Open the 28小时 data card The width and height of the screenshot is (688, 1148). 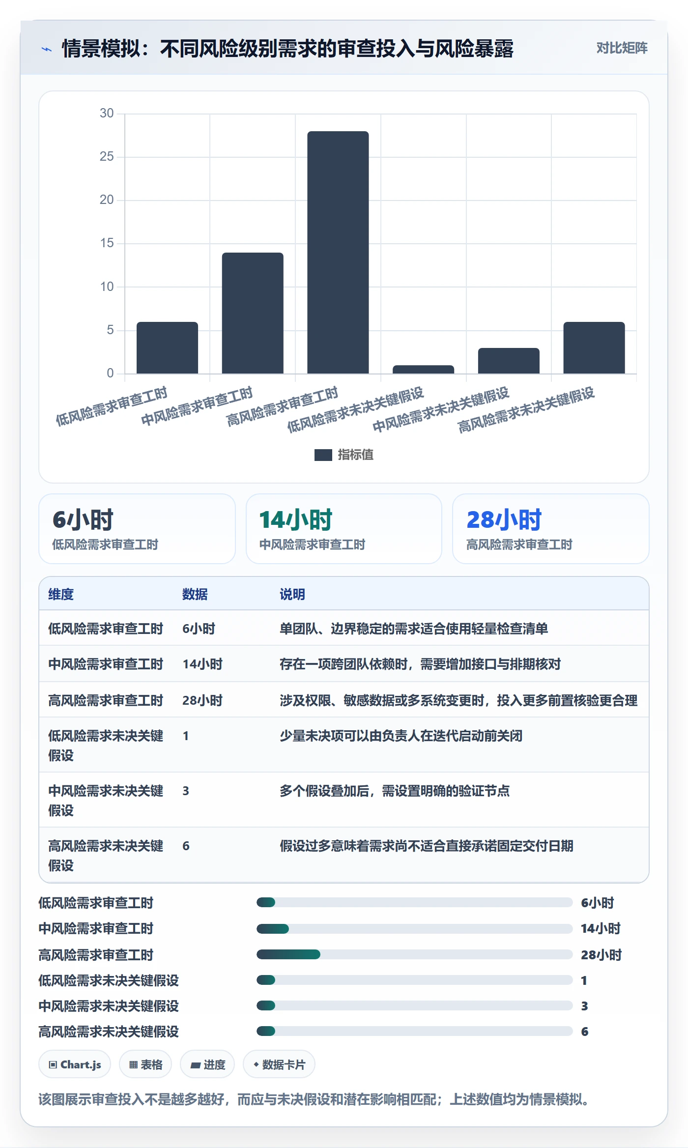pyautogui.click(x=551, y=529)
